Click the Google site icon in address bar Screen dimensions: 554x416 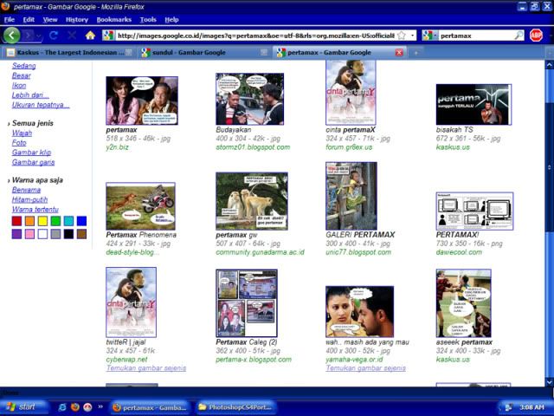click(108, 36)
